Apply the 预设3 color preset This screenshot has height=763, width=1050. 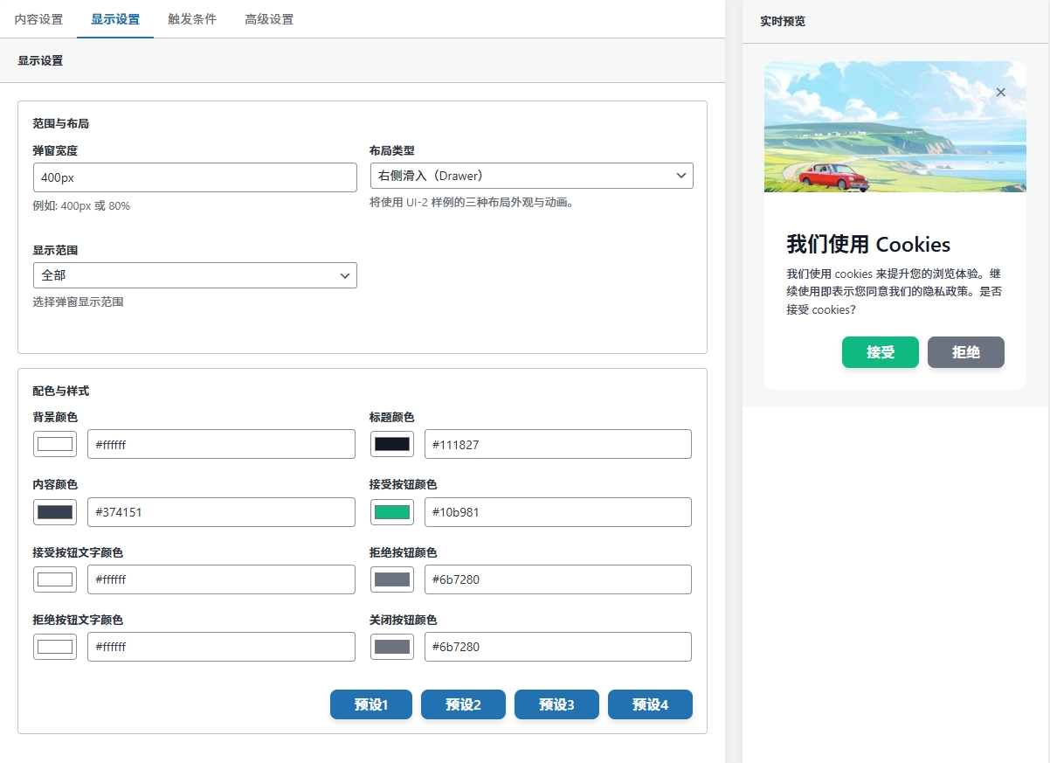pyautogui.click(x=556, y=704)
